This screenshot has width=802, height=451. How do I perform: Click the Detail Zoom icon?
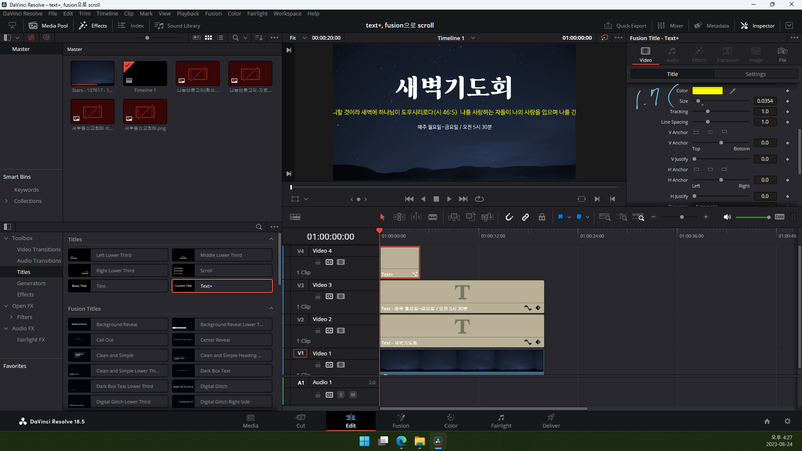pyautogui.click(x=622, y=217)
